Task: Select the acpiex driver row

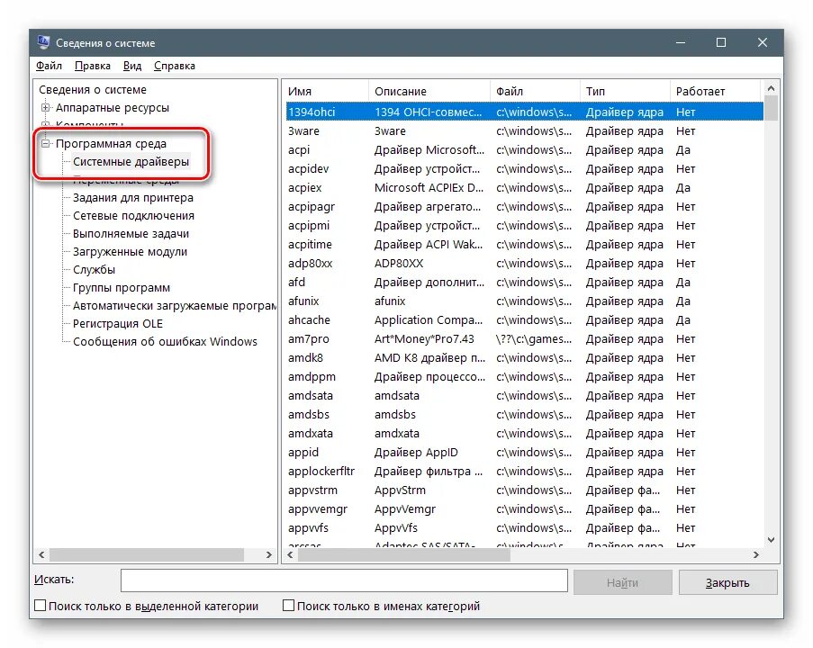Action: pos(524,188)
